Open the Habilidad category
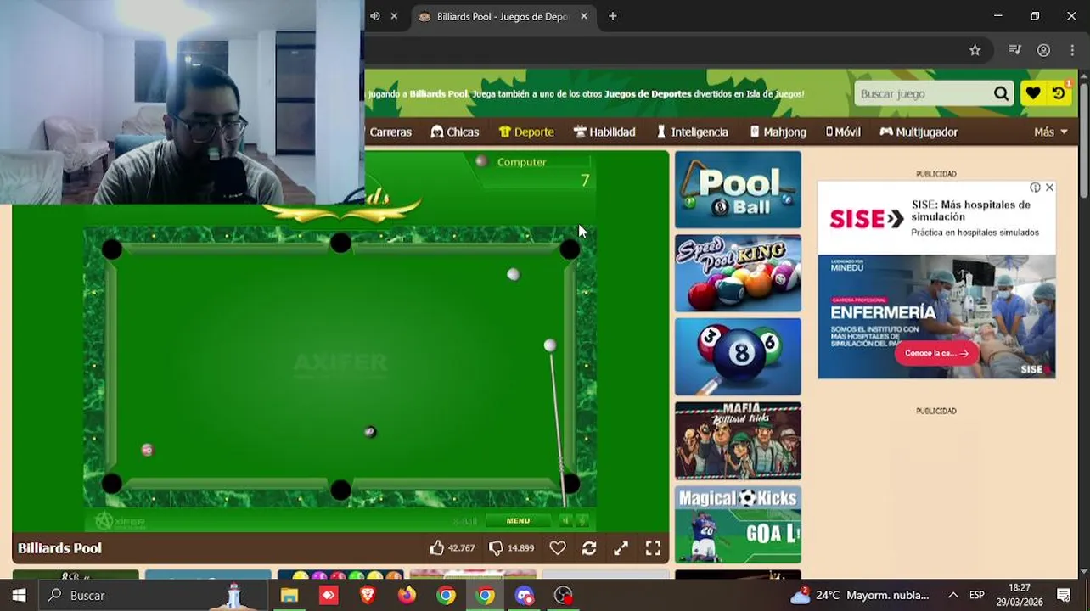This screenshot has width=1090, height=611. [604, 132]
